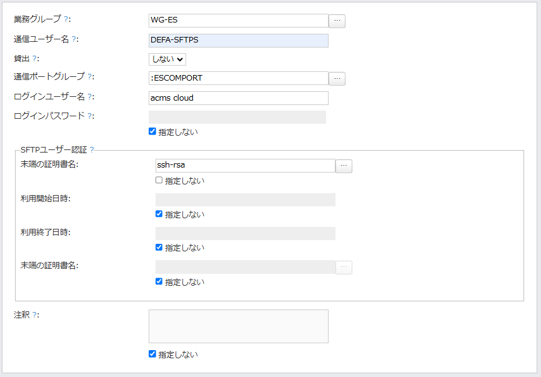541x377 pixels.
Task: Uncheck 指定しない under ログインパスワード
Action: coord(152,132)
